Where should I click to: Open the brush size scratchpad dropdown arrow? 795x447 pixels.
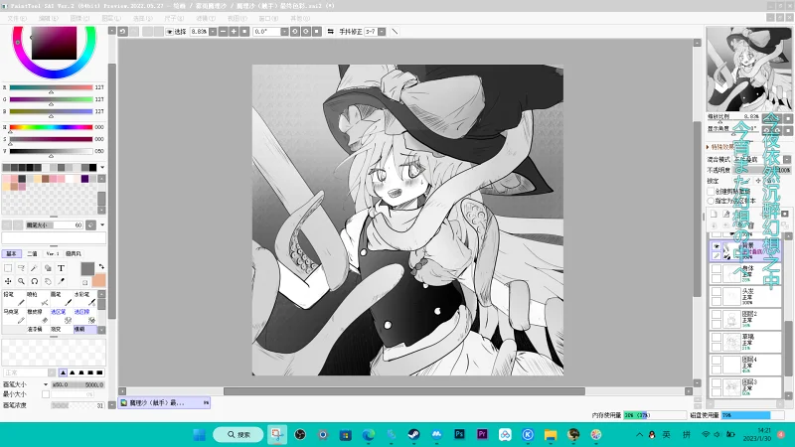point(102,224)
